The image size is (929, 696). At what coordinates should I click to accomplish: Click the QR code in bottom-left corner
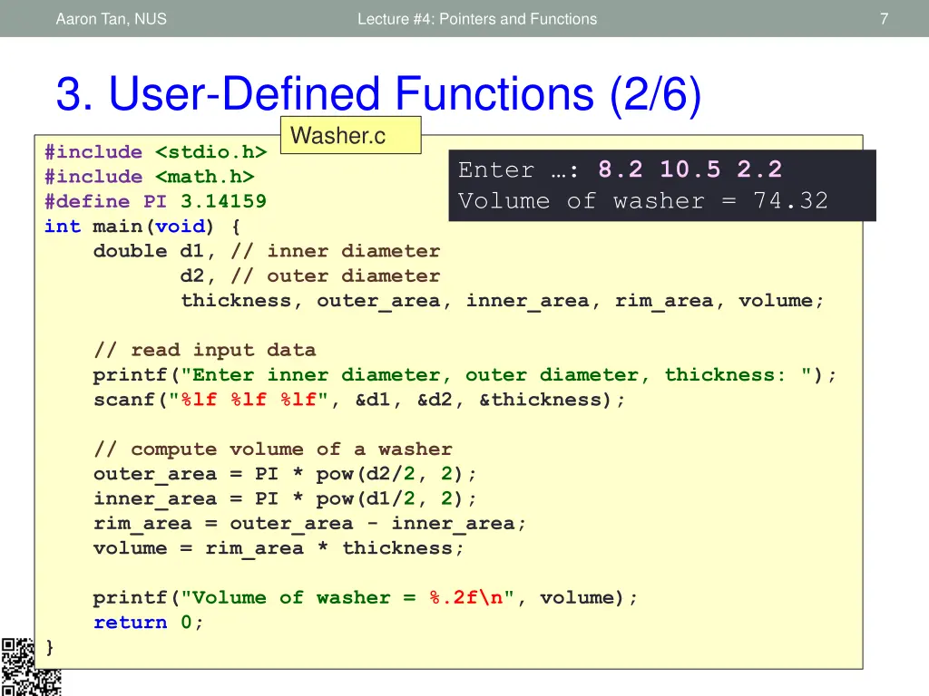click(x=30, y=667)
